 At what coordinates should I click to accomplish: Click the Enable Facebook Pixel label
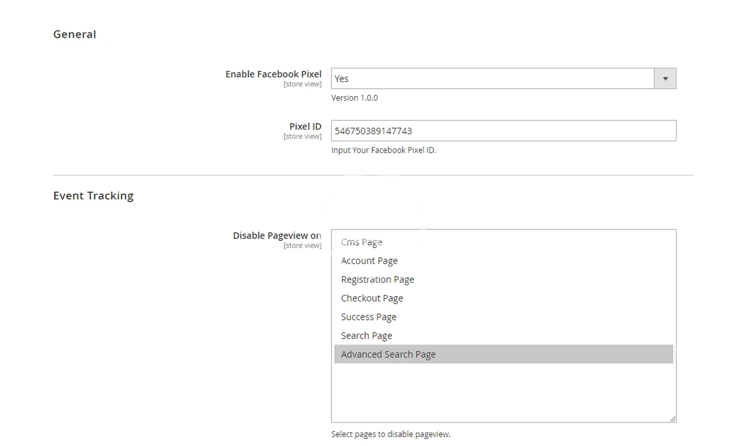coord(273,74)
